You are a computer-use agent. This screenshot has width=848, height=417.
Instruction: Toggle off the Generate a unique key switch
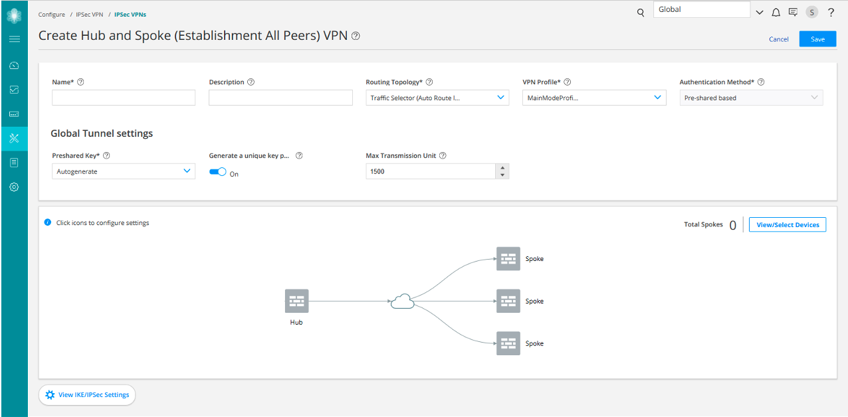click(216, 171)
